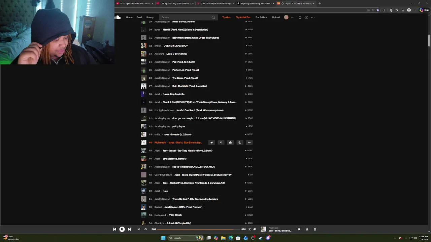Image resolution: width=431 pixels, height=242 pixels.
Task: Click Nettspend artist name
Action: pos(160,215)
